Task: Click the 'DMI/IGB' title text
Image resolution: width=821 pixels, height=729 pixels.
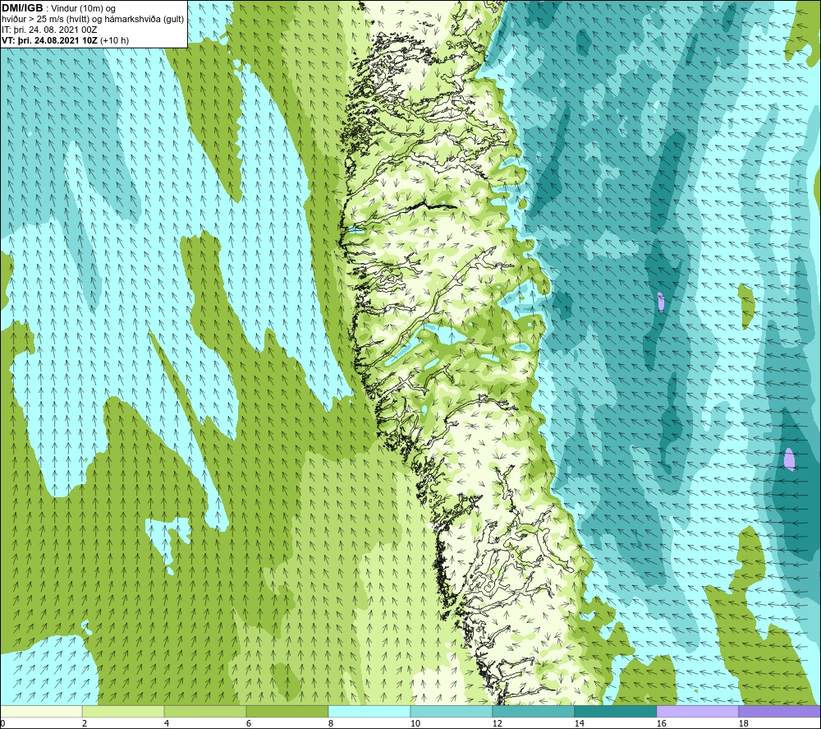Action: [22, 8]
